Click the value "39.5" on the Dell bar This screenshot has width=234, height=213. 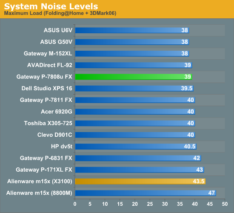[x=187, y=88]
